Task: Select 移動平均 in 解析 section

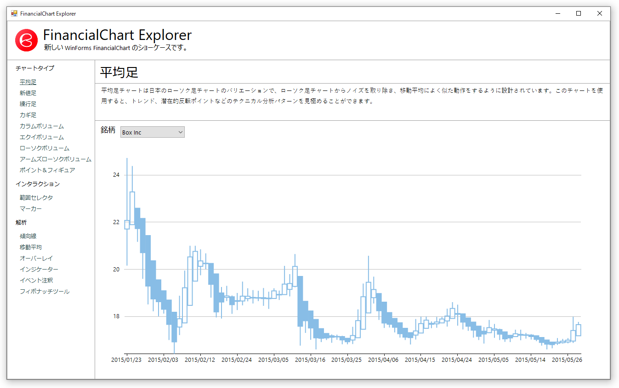Action: coord(31,247)
